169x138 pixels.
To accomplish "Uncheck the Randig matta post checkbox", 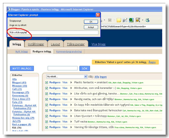I will 47,99.
